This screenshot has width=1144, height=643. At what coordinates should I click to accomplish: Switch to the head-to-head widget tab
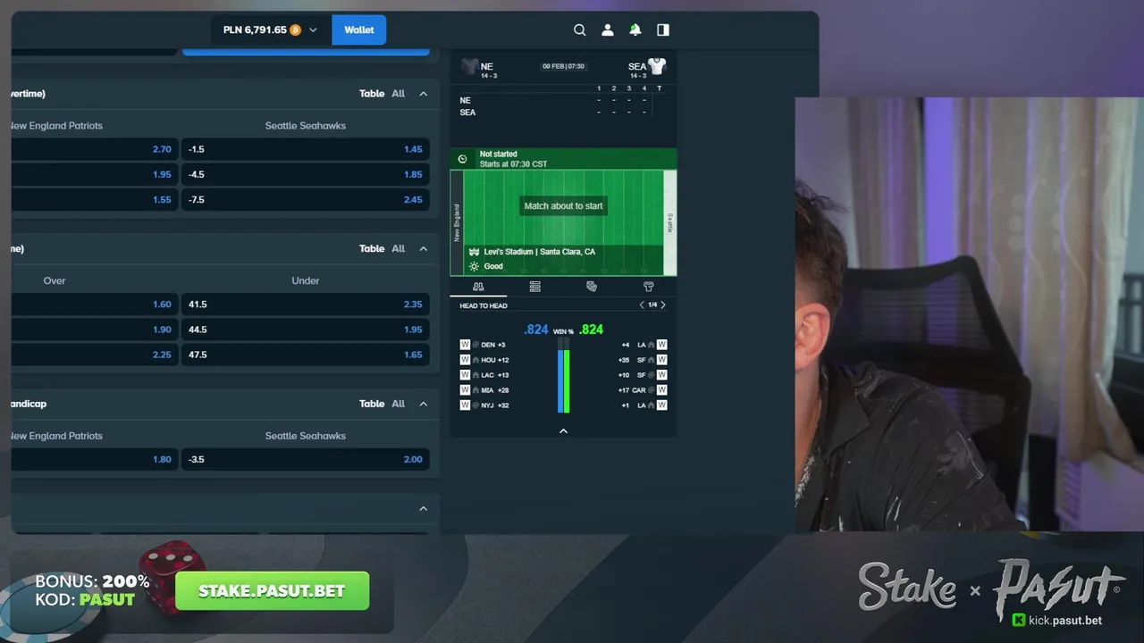click(478, 287)
